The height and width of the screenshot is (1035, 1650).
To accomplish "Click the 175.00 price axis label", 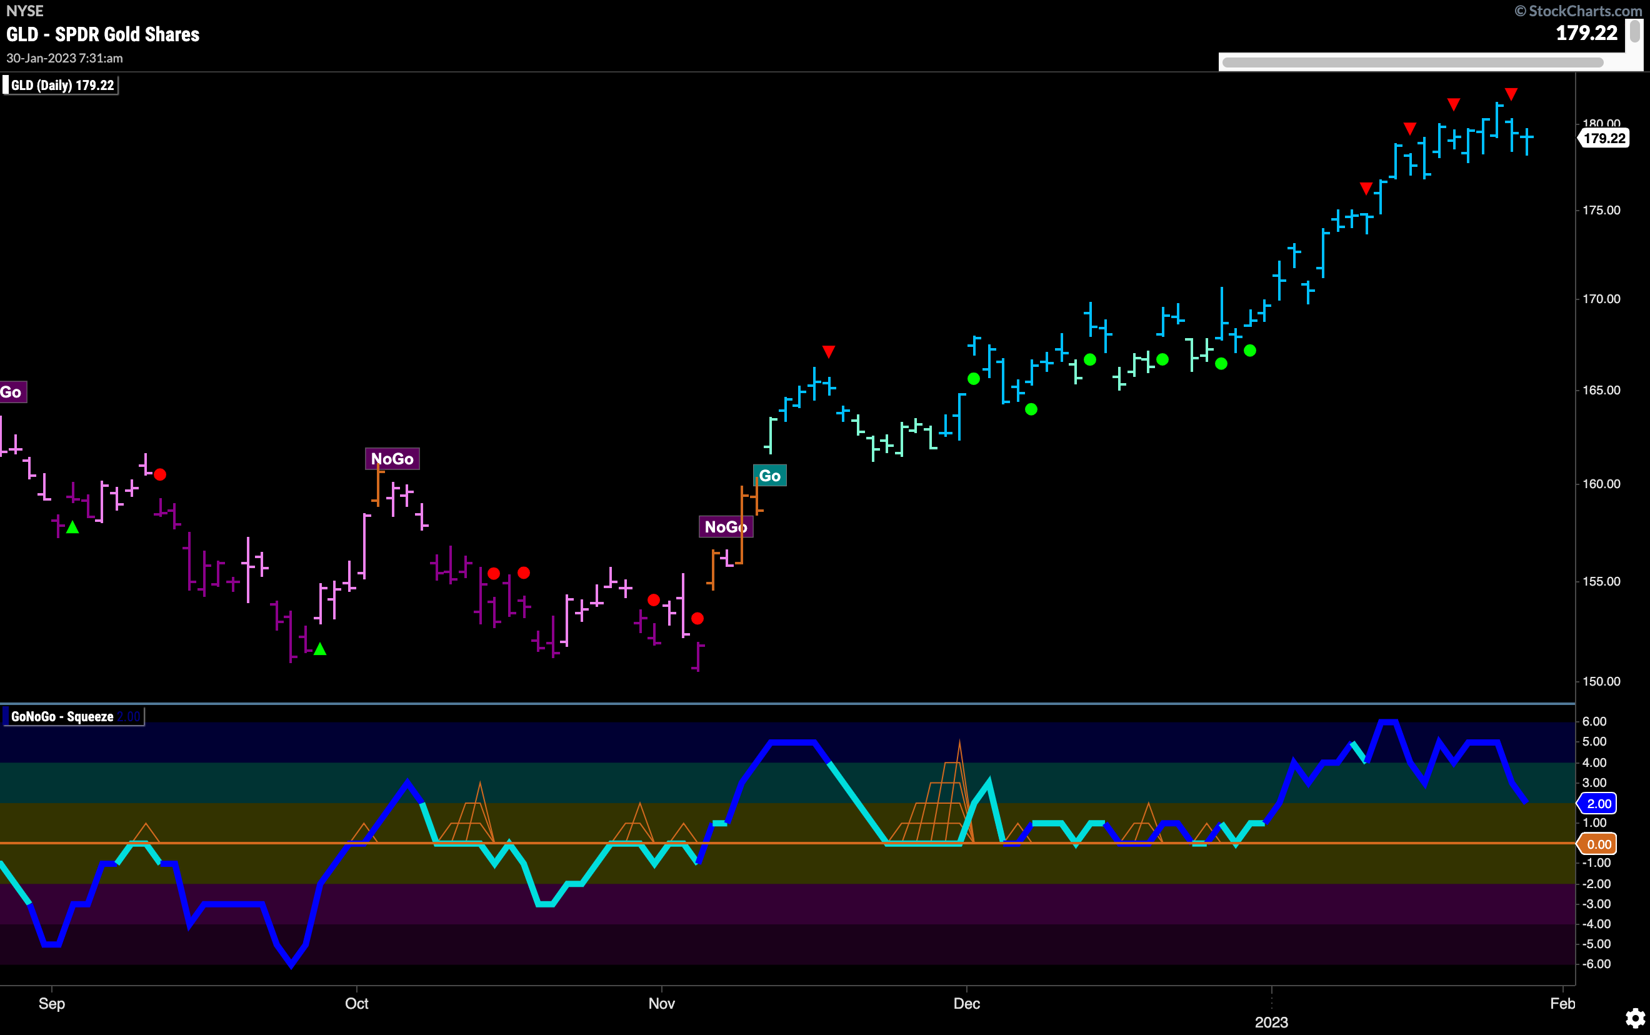I will 1601,210.
